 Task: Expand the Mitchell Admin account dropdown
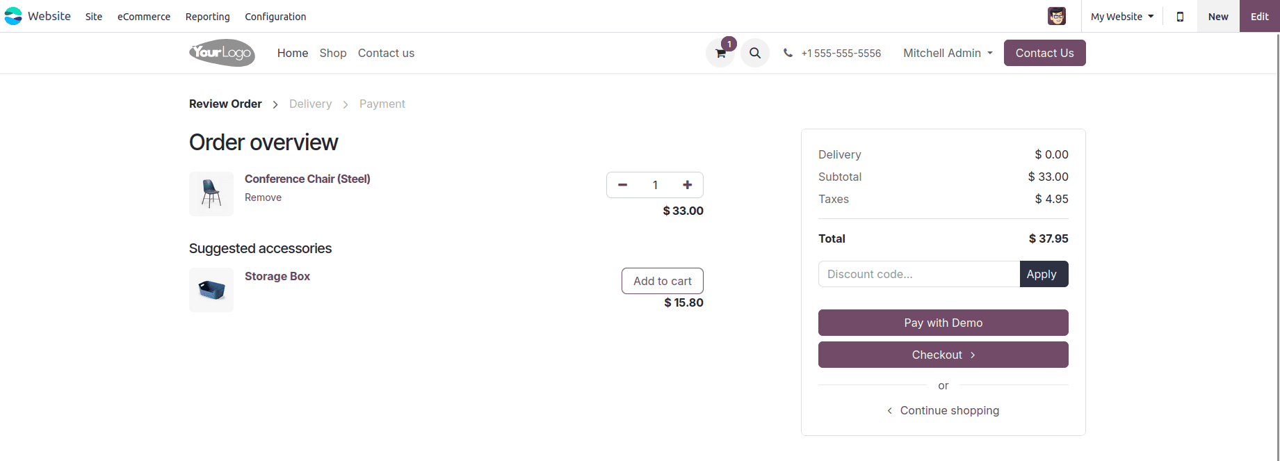coord(947,53)
